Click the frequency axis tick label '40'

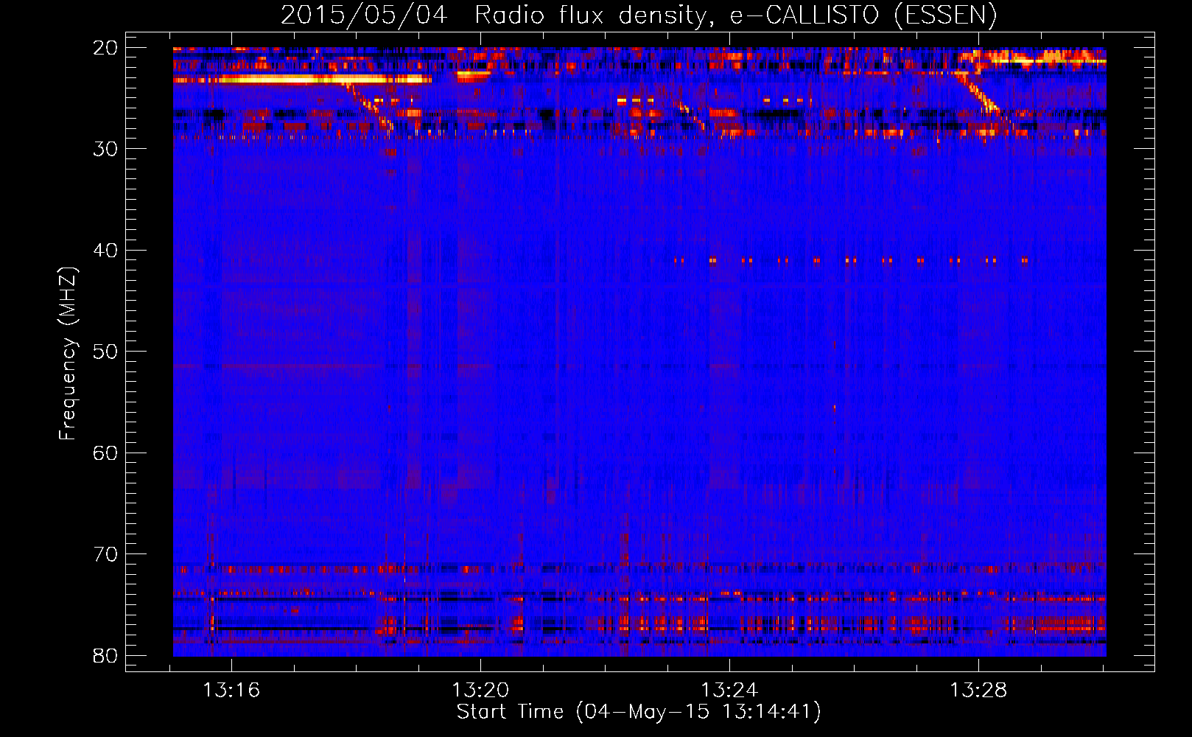(106, 251)
